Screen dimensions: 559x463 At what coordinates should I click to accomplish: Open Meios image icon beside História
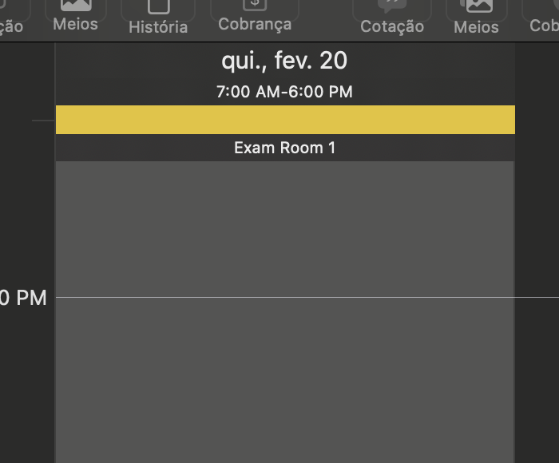[x=76, y=6]
